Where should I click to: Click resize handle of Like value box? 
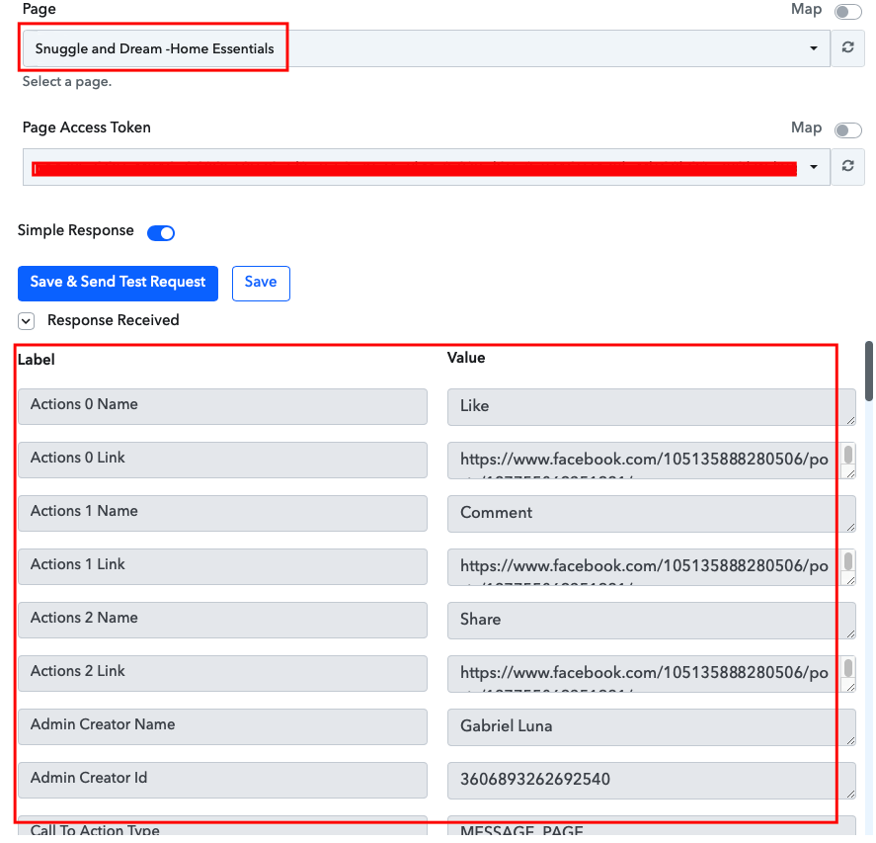pyautogui.click(x=850, y=420)
